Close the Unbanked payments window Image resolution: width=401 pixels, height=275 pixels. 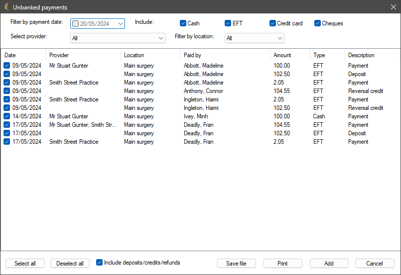[394, 7]
